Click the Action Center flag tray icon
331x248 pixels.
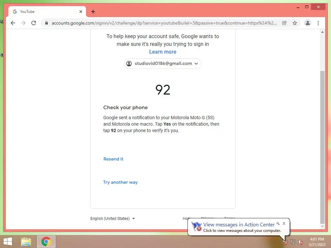tap(285, 242)
